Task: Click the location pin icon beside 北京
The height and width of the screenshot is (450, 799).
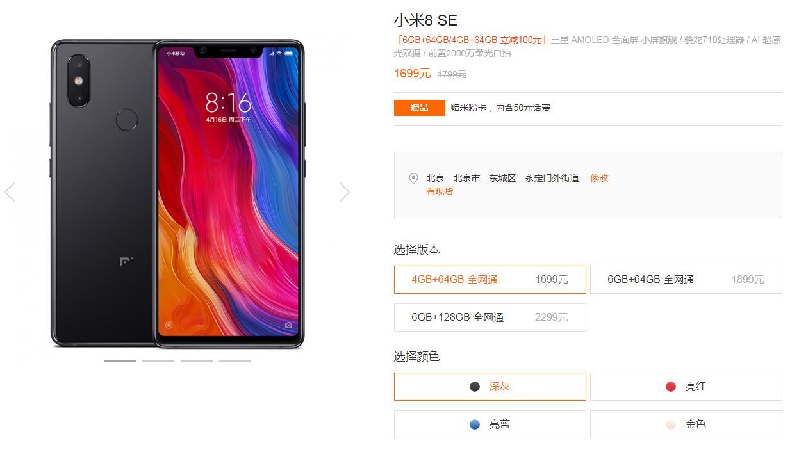Action: [x=414, y=179]
